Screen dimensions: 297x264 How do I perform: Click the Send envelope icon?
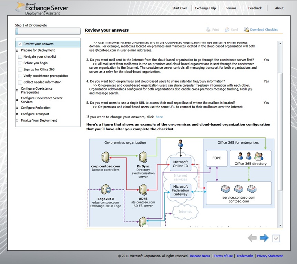point(227,30)
